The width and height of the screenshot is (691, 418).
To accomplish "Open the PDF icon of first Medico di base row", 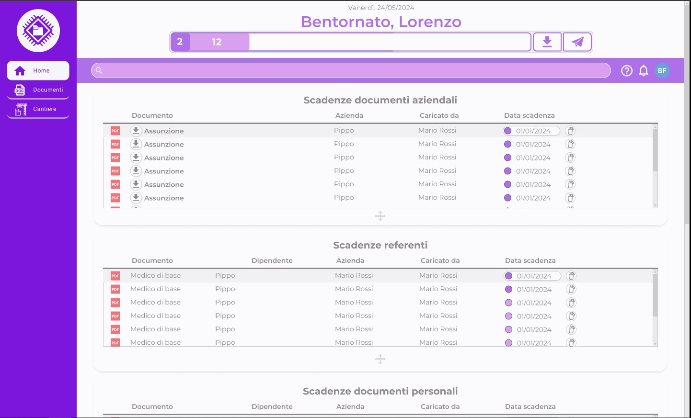I will (115, 276).
